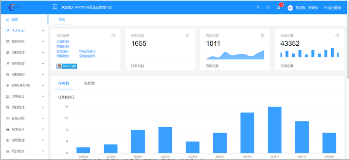The width and height of the screenshot is (349, 160).
Task: Click the info icon on 流程总数 card
Action: [x=263, y=36]
